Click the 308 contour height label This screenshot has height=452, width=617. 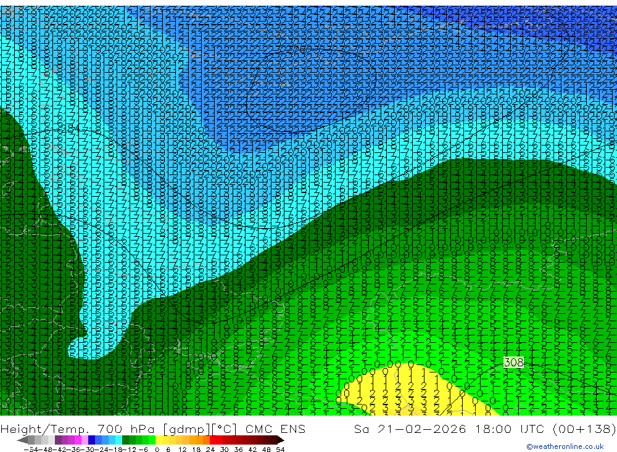click(514, 363)
